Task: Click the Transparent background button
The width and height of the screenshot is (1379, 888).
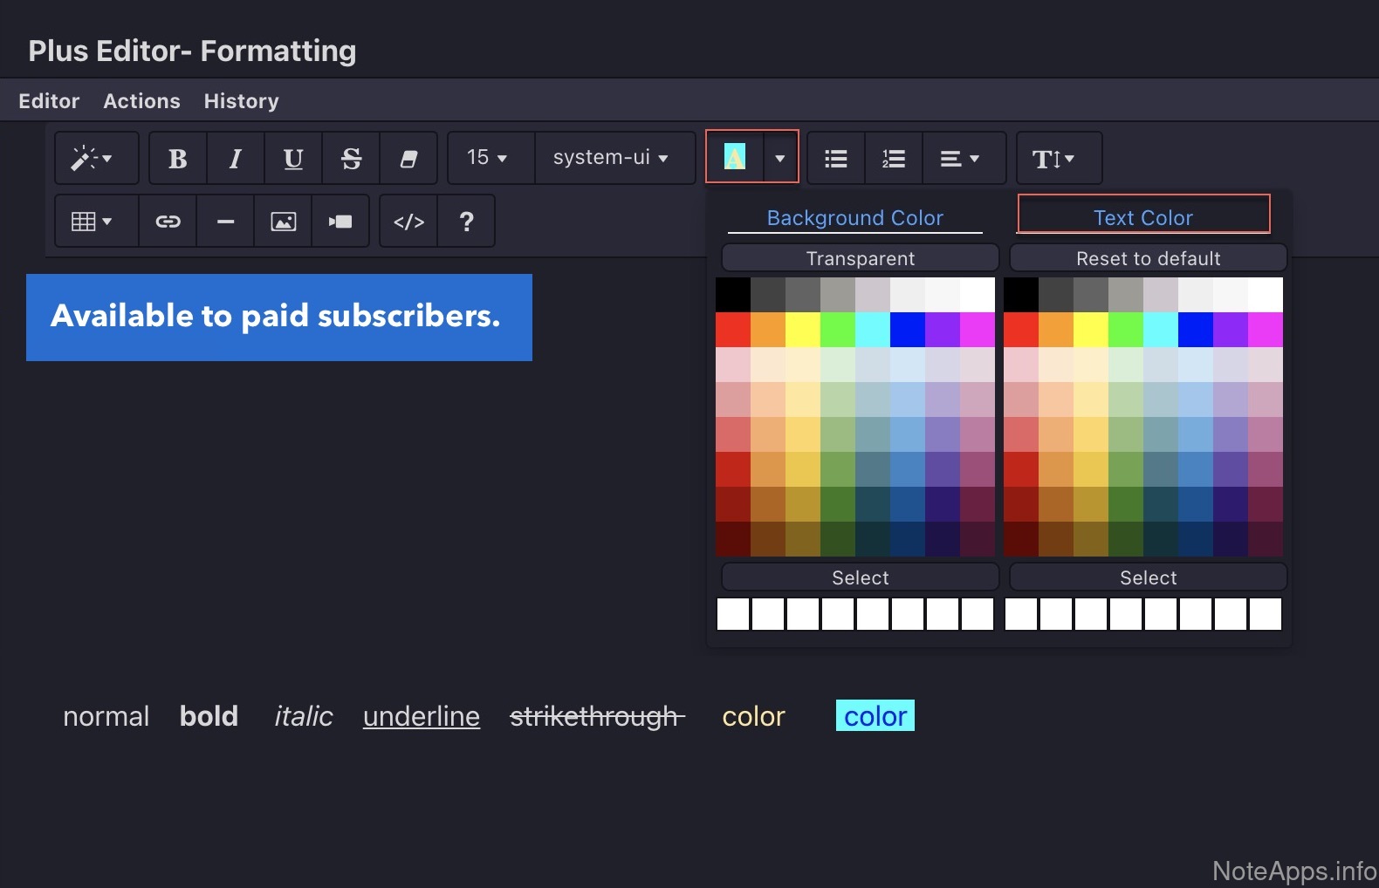Action: (860, 258)
